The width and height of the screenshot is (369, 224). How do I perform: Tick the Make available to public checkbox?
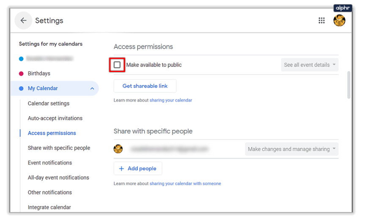(117, 65)
